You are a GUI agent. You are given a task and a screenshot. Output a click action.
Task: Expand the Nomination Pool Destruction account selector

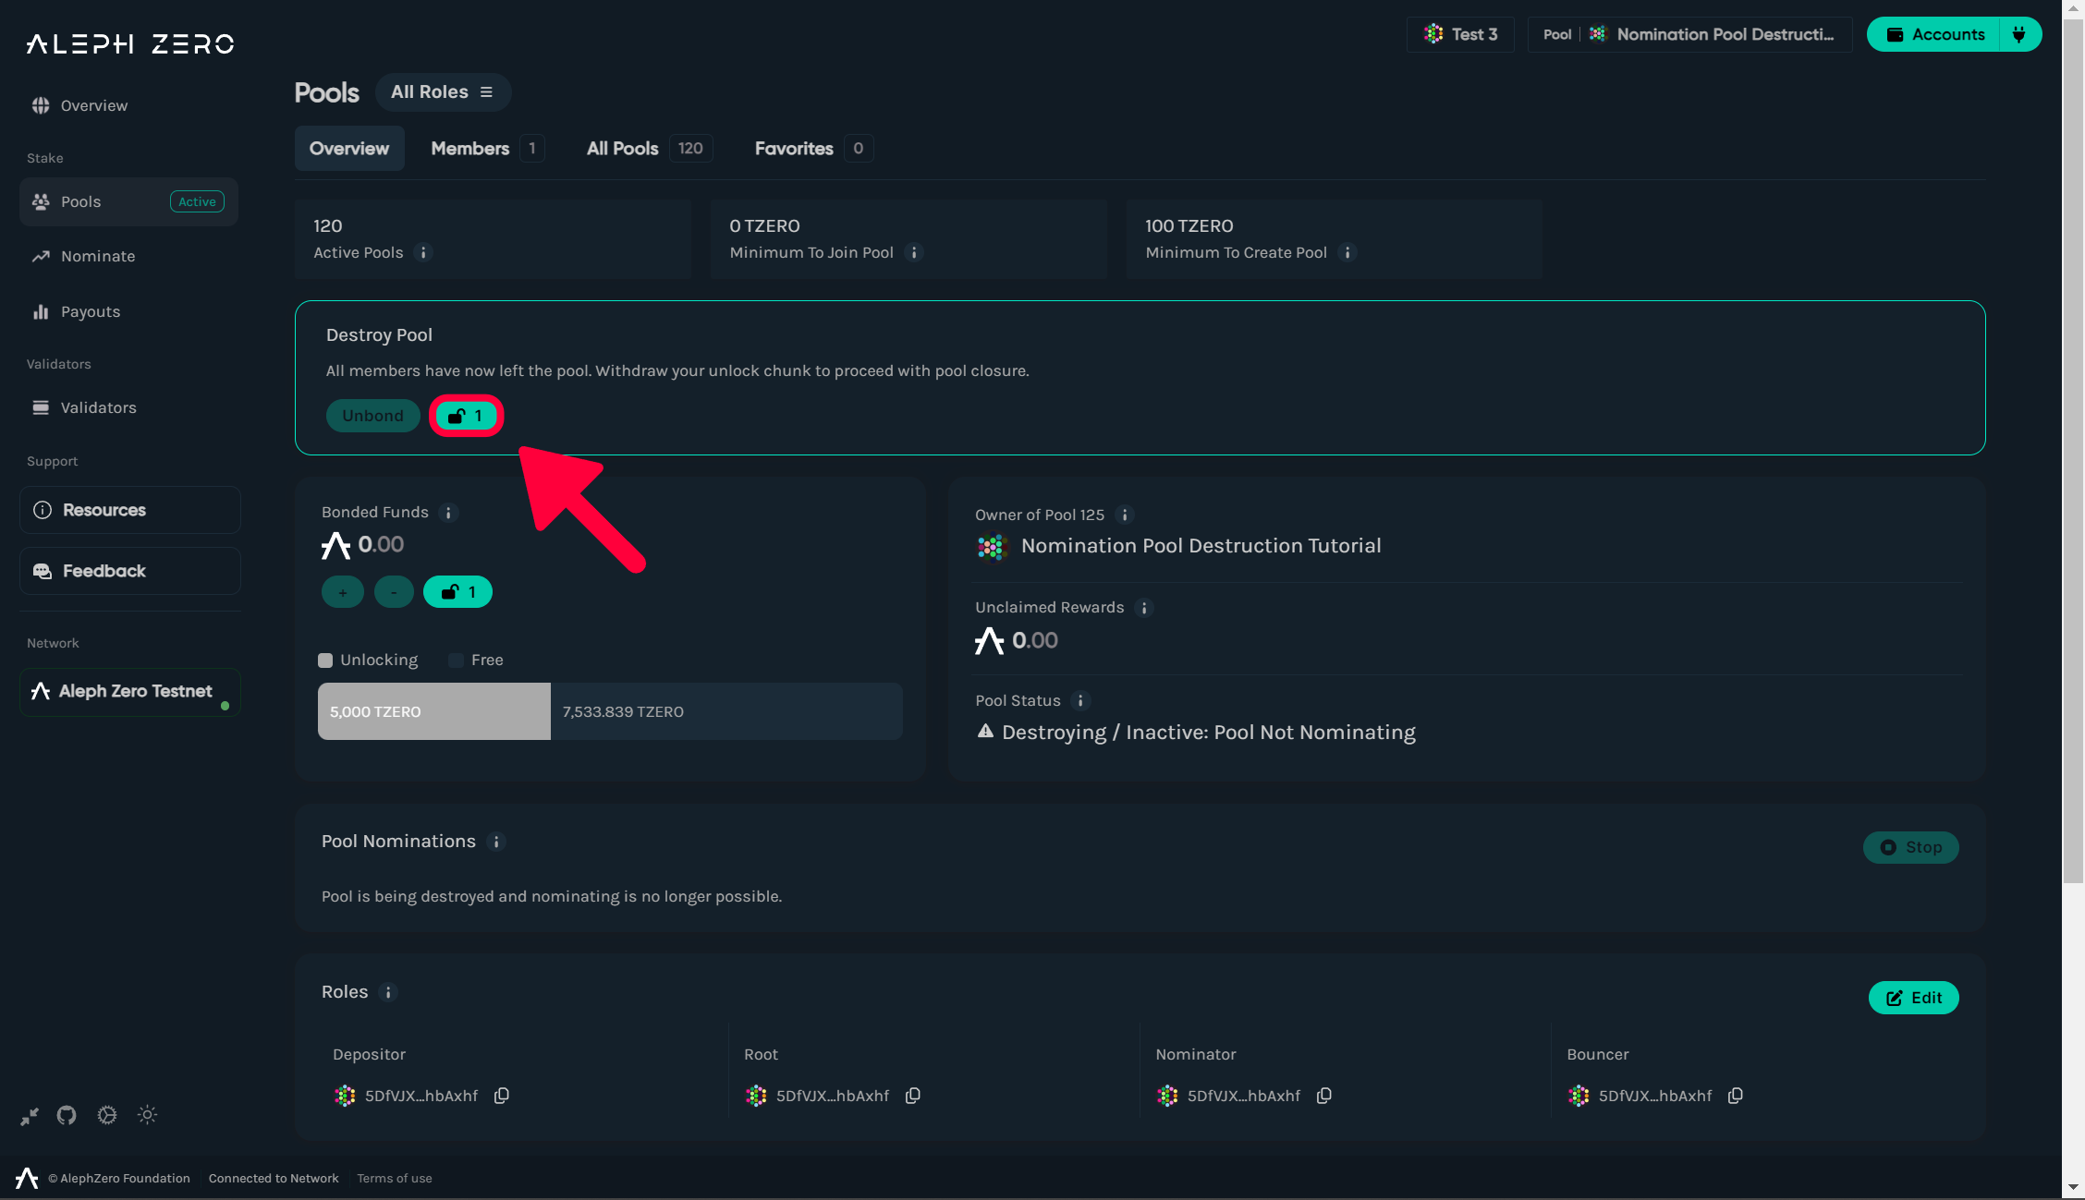(1689, 34)
